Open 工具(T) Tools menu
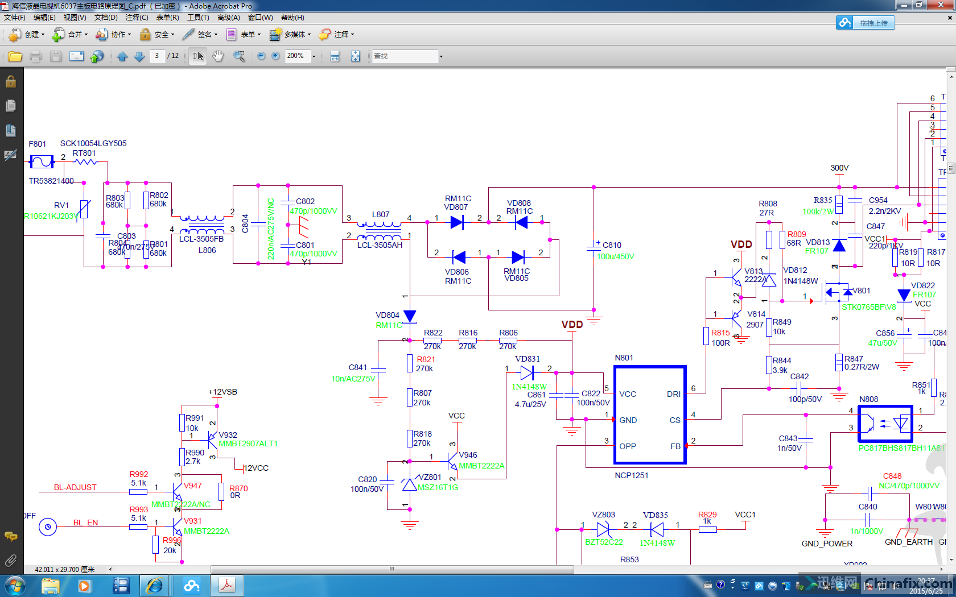Image resolution: width=956 pixels, height=597 pixels. (198, 18)
